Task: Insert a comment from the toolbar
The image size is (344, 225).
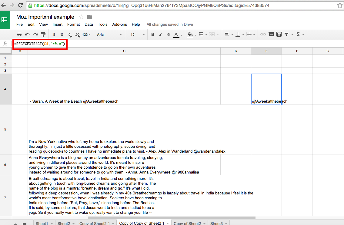Action: pos(271,35)
